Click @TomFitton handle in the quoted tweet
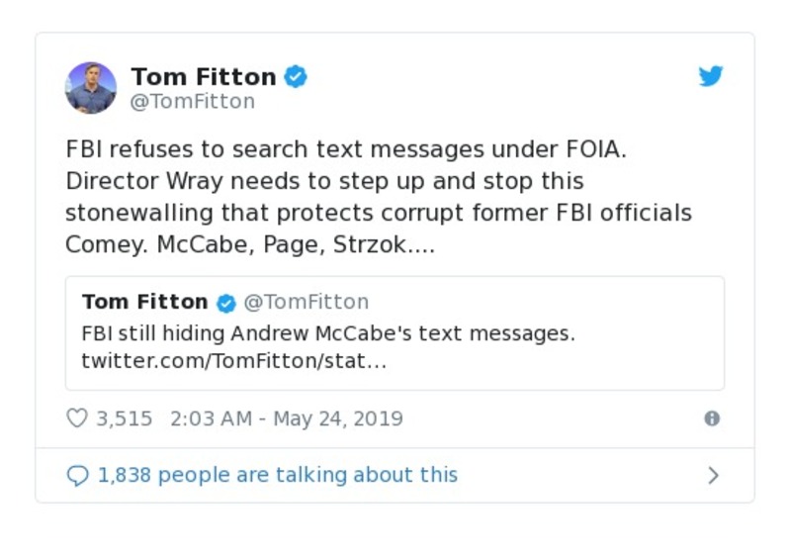The width and height of the screenshot is (790, 554). 307,302
